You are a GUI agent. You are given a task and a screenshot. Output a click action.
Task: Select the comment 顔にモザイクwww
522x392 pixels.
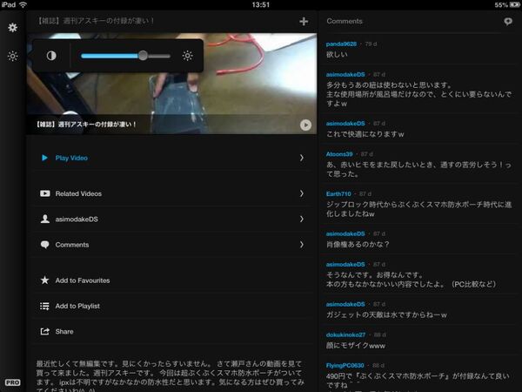click(x=356, y=345)
